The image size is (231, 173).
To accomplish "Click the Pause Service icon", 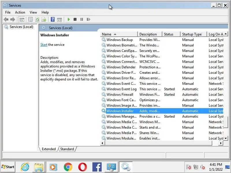I will (x=82, y=19).
